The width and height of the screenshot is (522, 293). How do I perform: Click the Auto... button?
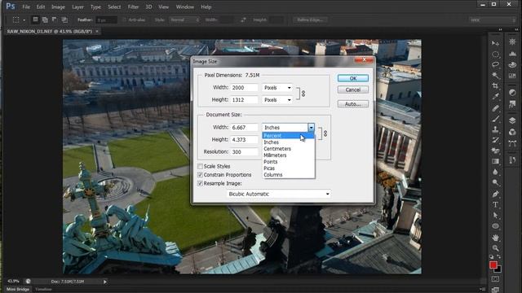coord(353,104)
